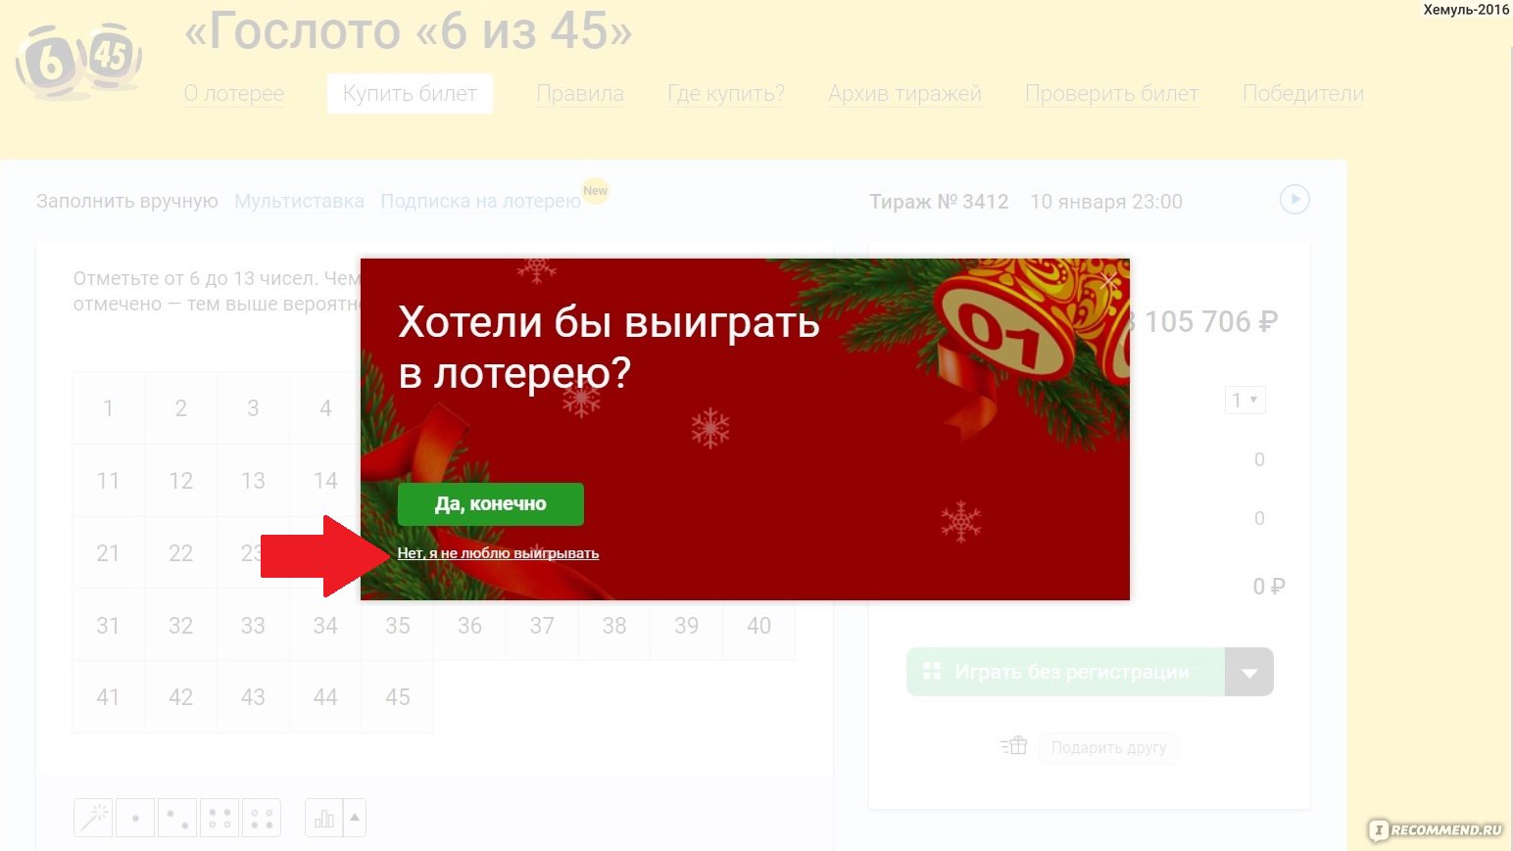Select number 32 on the ticket

click(x=181, y=625)
